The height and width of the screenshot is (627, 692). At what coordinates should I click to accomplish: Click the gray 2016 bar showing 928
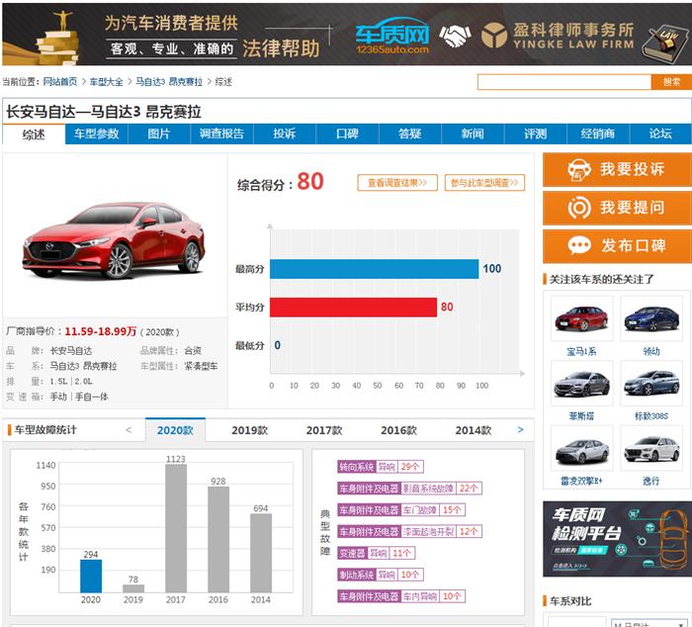tap(218, 539)
